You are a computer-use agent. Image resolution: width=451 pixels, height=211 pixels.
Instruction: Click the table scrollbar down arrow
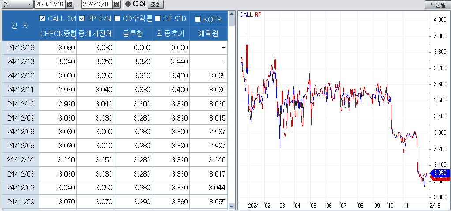(x=232, y=206)
